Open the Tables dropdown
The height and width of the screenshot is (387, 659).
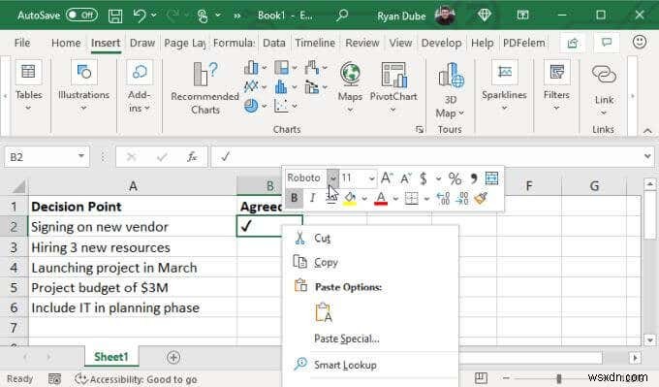click(28, 86)
